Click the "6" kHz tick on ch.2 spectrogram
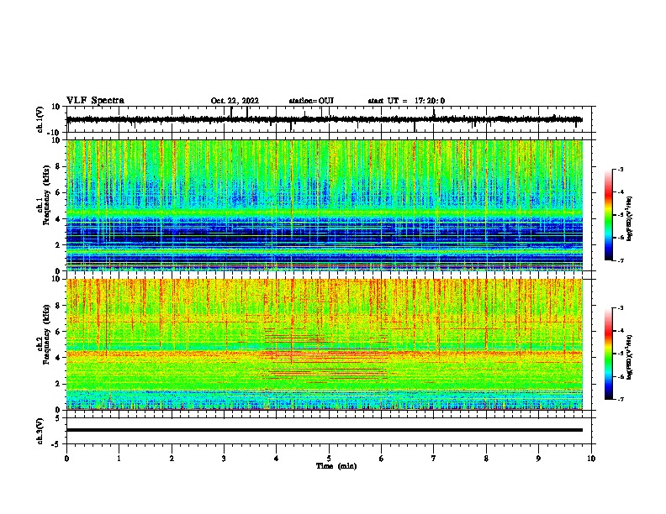 [59, 332]
